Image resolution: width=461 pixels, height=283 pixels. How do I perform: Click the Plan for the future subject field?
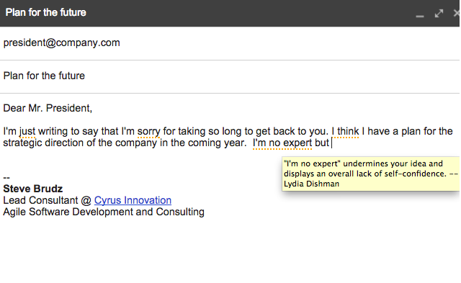[230, 76]
